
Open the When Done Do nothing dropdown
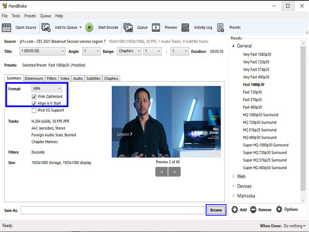pos(294,226)
